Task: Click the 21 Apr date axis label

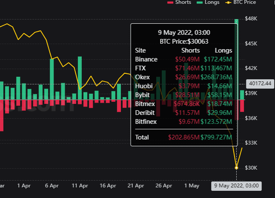Action: pyautogui.click(x=136, y=186)
